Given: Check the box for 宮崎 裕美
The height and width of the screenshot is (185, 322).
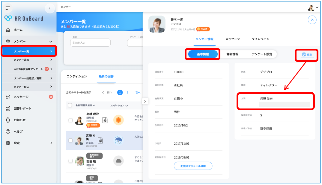Looking at the screenshot, I should pyautogui.click(x=70, y=140).
